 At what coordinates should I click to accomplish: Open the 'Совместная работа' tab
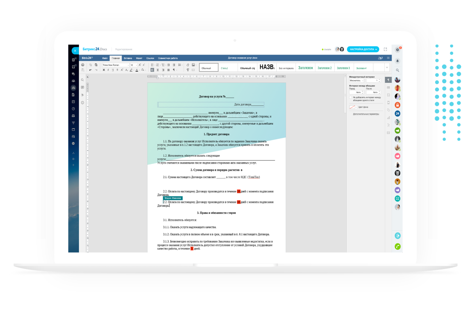coord(167,58)
